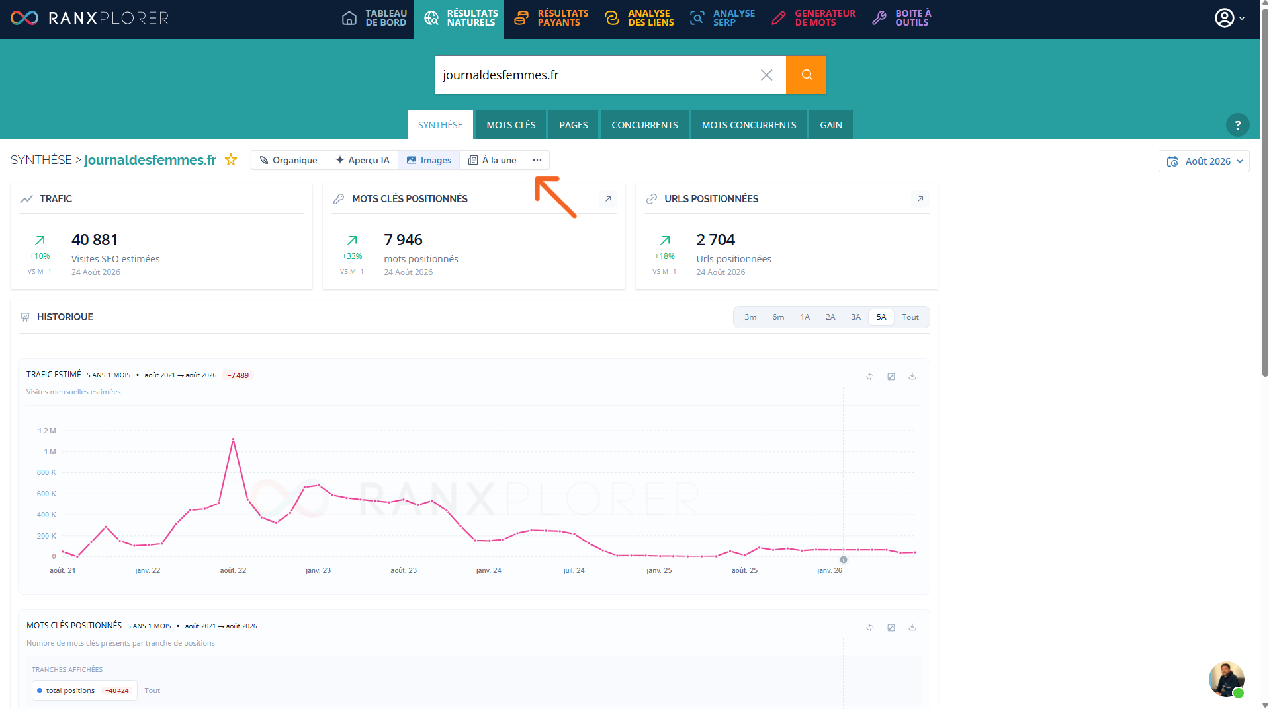Open the Gain tab
This screenshot has width=1269, height=709.
tap(831, 125)
